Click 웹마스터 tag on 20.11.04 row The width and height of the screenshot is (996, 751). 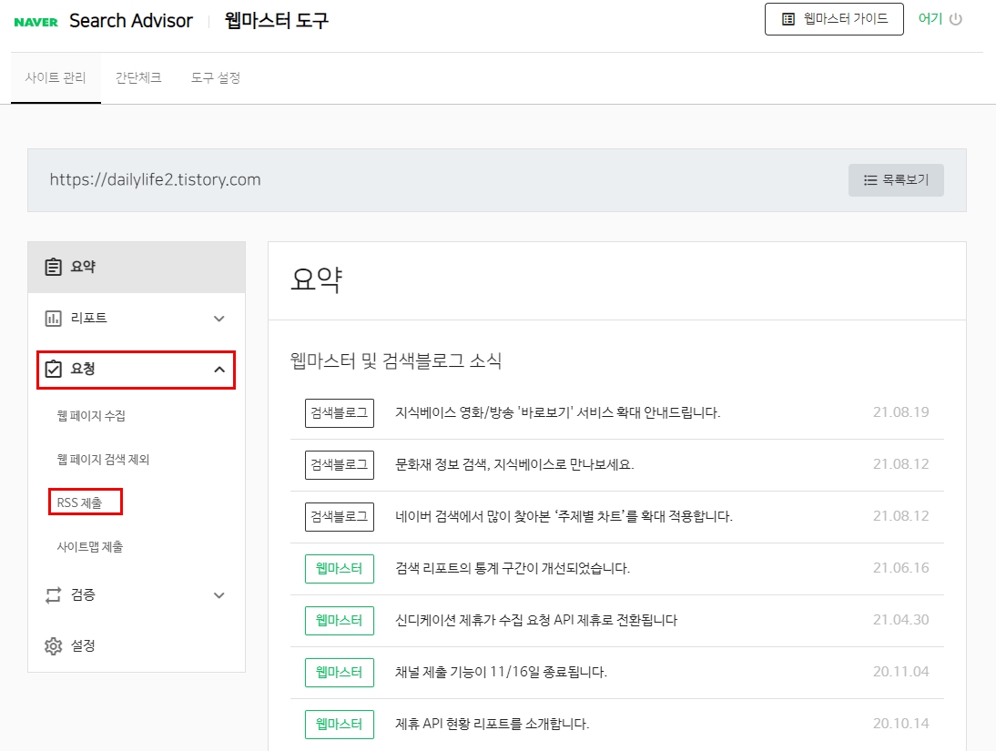tap(340, 672)
